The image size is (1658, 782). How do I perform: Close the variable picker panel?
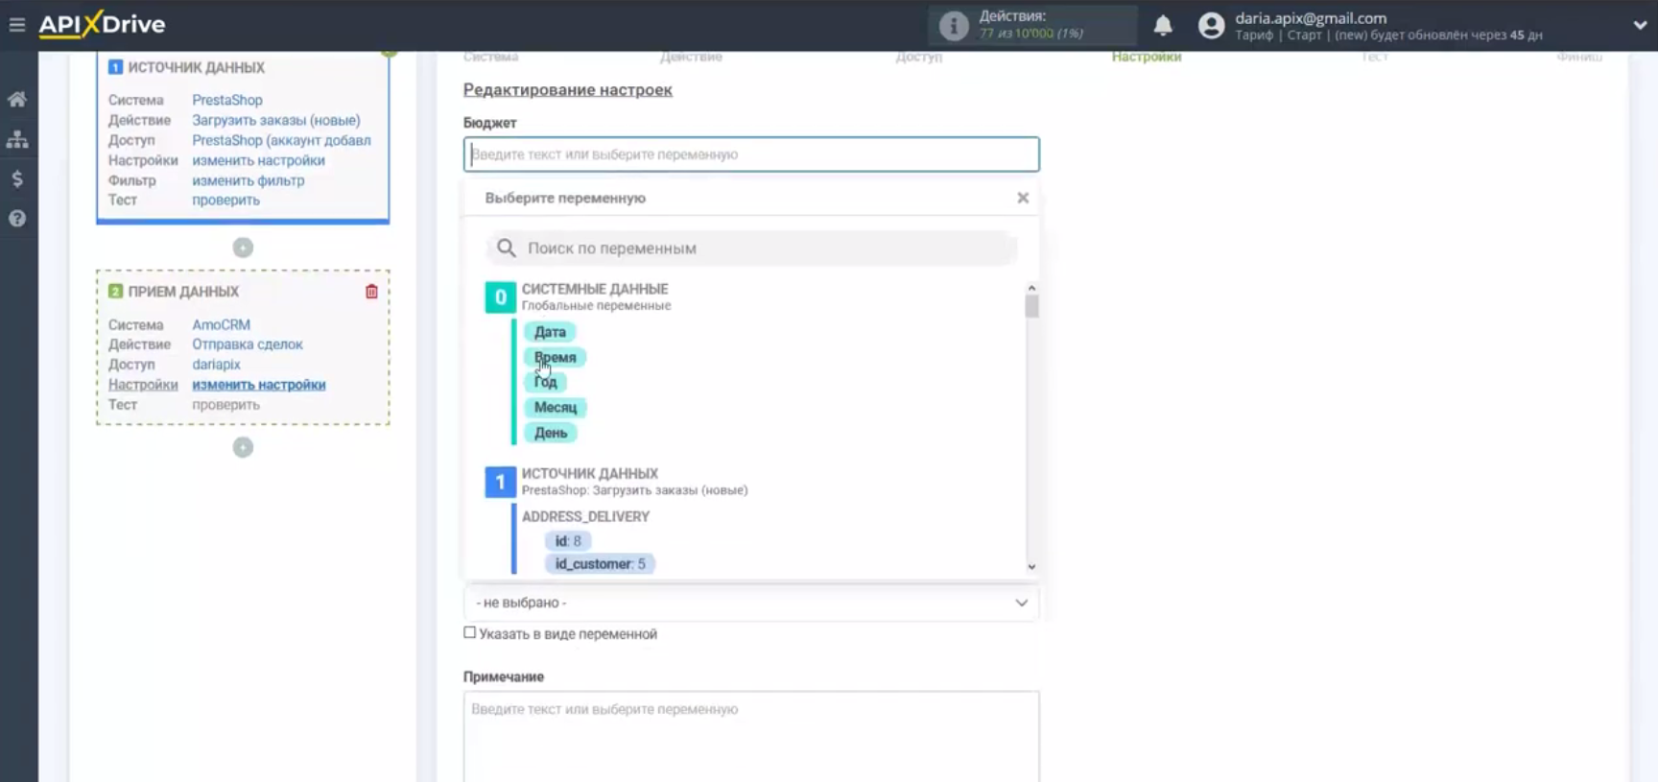[x=1023, y=198]
